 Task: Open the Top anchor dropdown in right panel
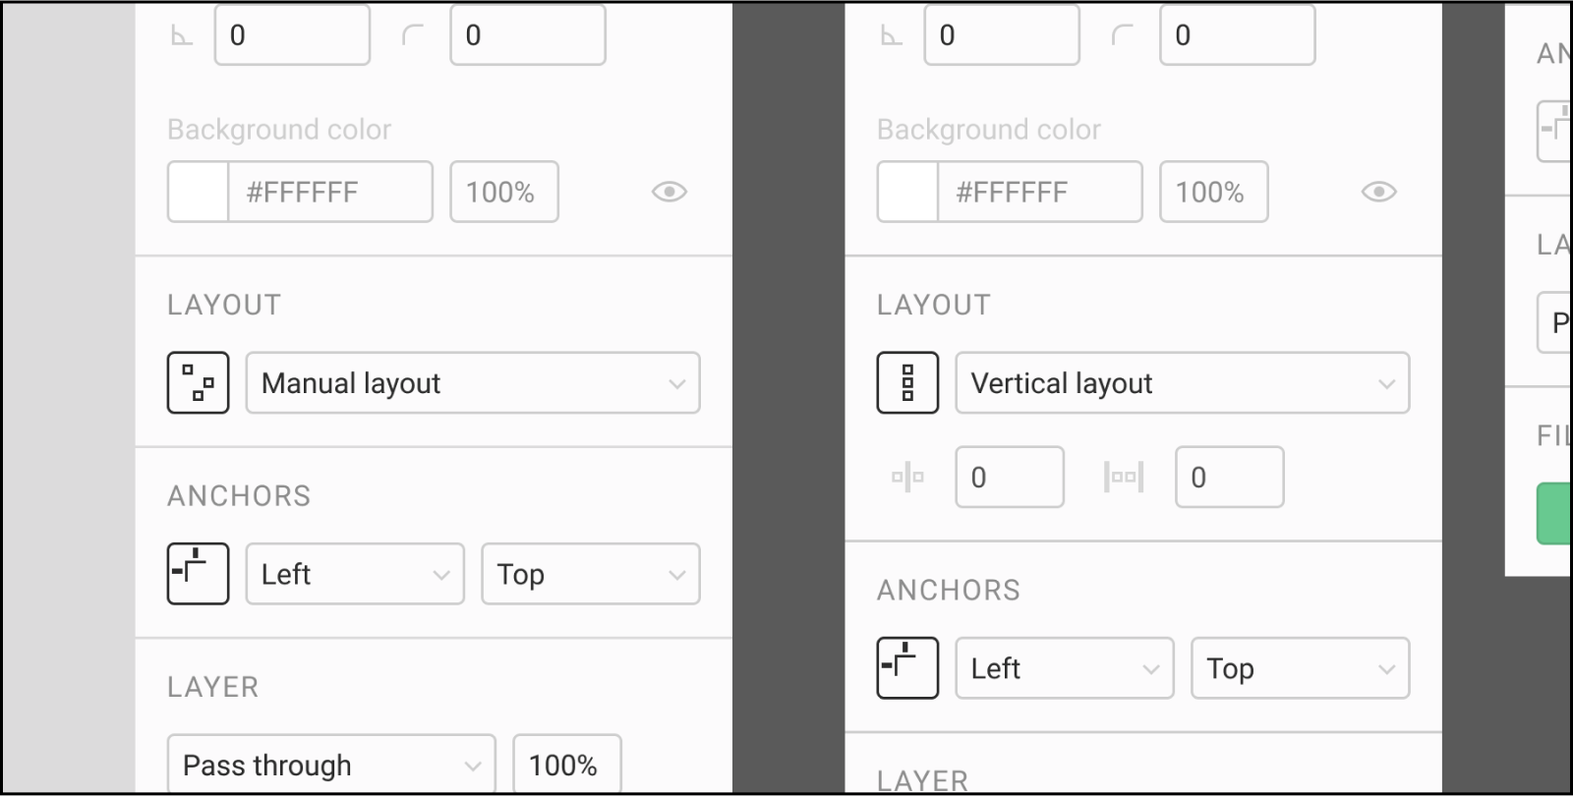[1300, 668]
